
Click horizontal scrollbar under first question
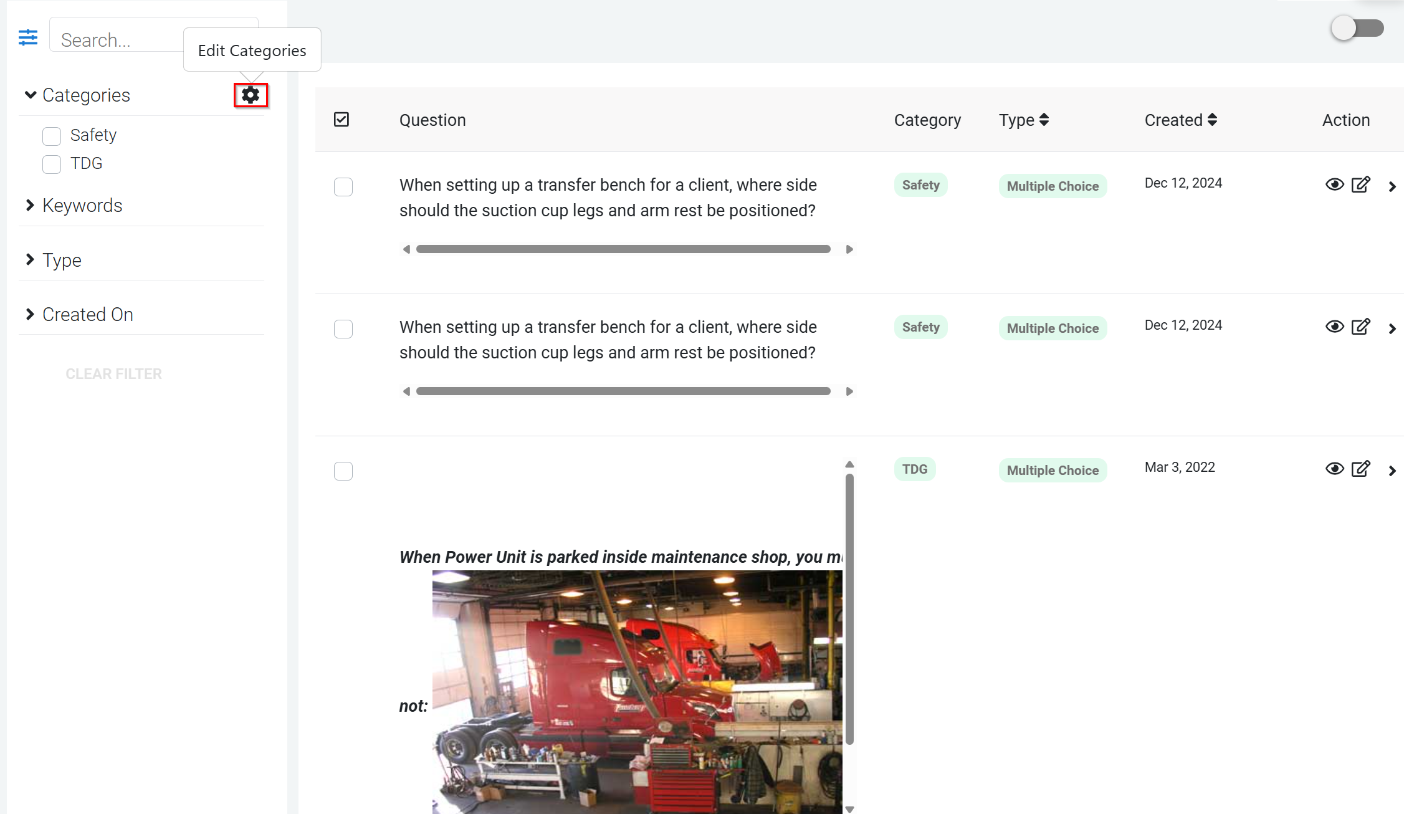pyautogui.click(x=623, y=249)
